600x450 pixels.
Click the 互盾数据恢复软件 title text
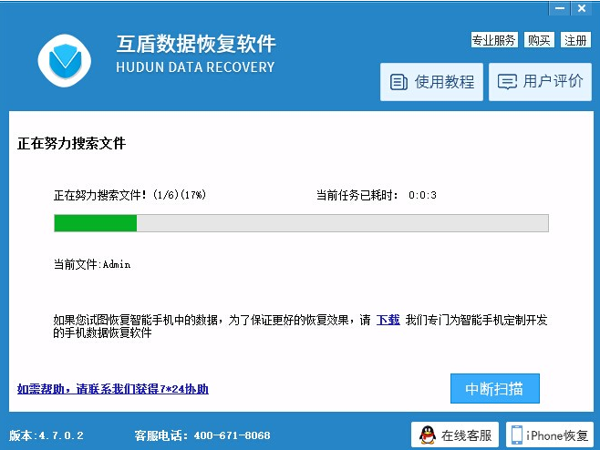point(196,44)
